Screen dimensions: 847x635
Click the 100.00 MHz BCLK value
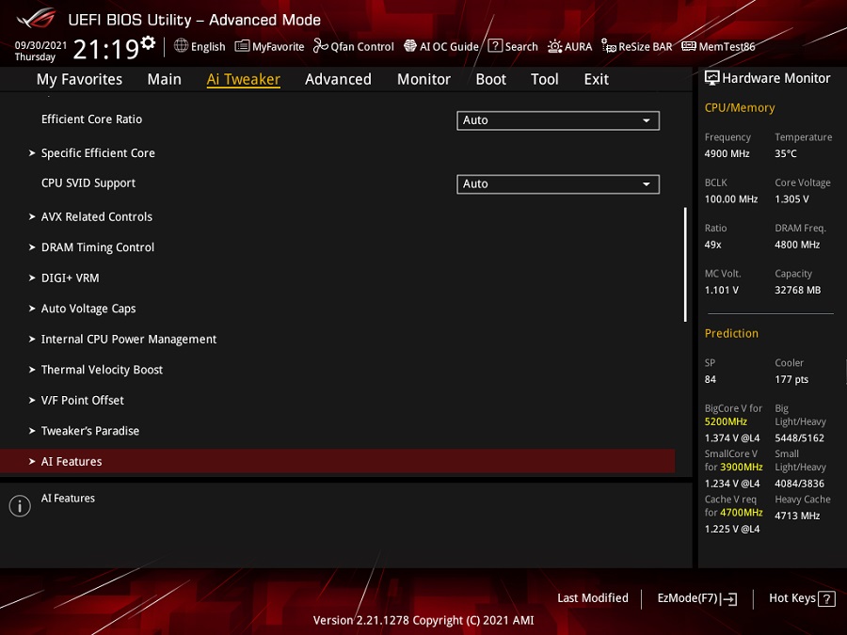tap(731, 199)
